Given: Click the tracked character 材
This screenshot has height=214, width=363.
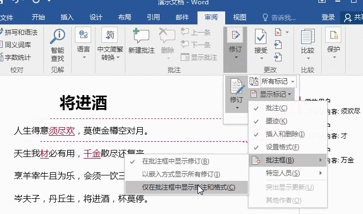Looking at the screenshot, I should pyautogui.click(x=44, y=153).
